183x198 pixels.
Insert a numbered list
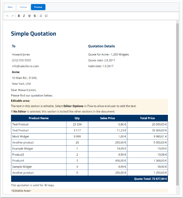[41, 16]
